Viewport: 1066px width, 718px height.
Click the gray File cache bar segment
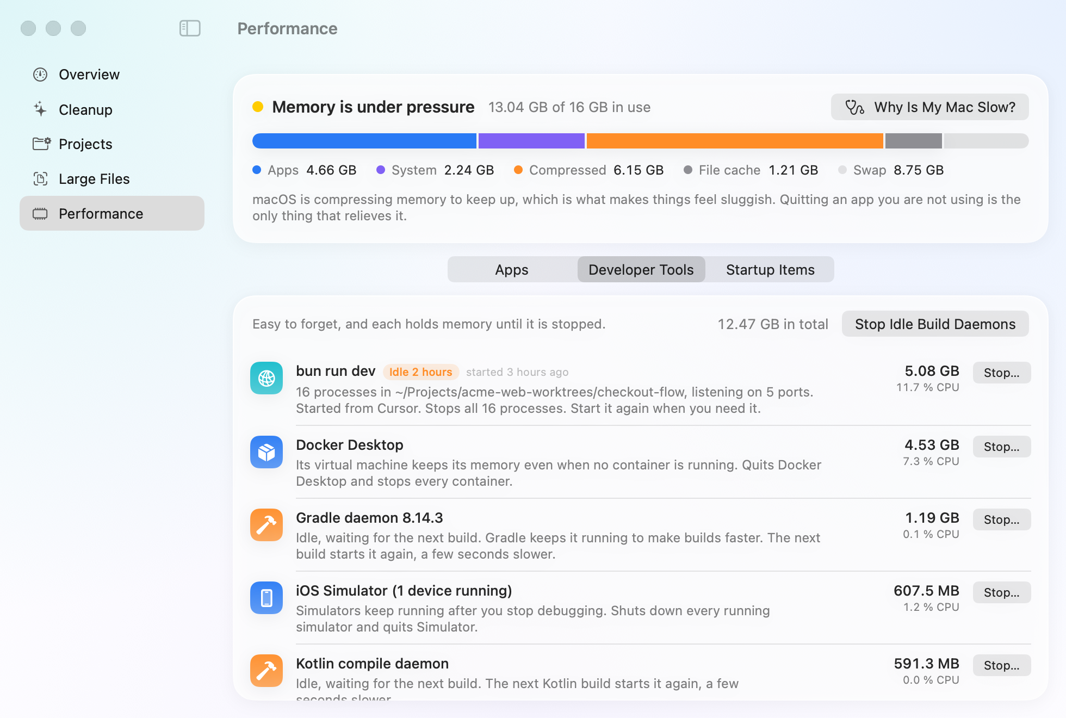pos(914,141)
